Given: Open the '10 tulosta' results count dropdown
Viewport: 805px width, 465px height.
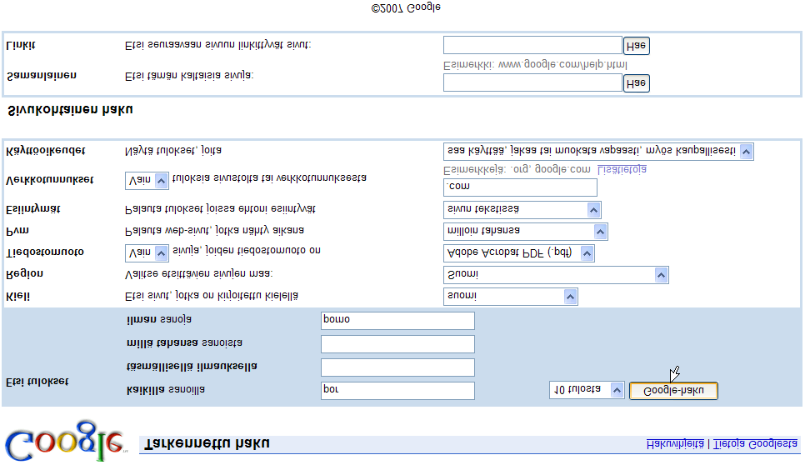Looking at the screenshot, I should [x=587, y=390].
